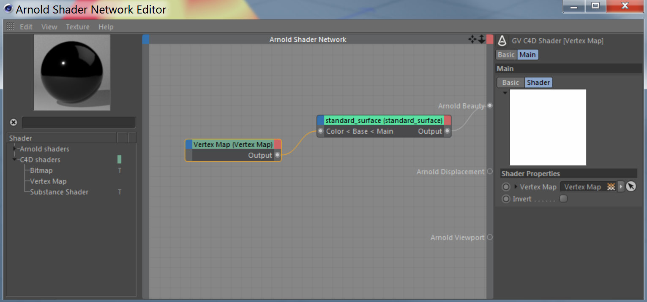Click into the shader search input field
Viewport: 647px width, 302px height.
tap(79, 122)
